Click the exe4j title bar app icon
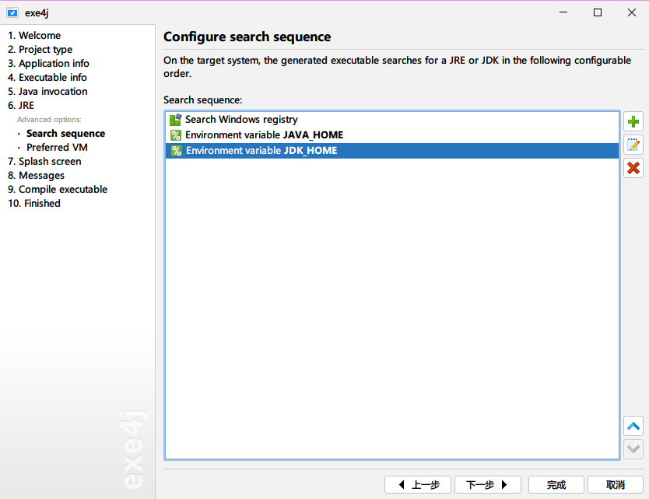 (x=12, y=12)
